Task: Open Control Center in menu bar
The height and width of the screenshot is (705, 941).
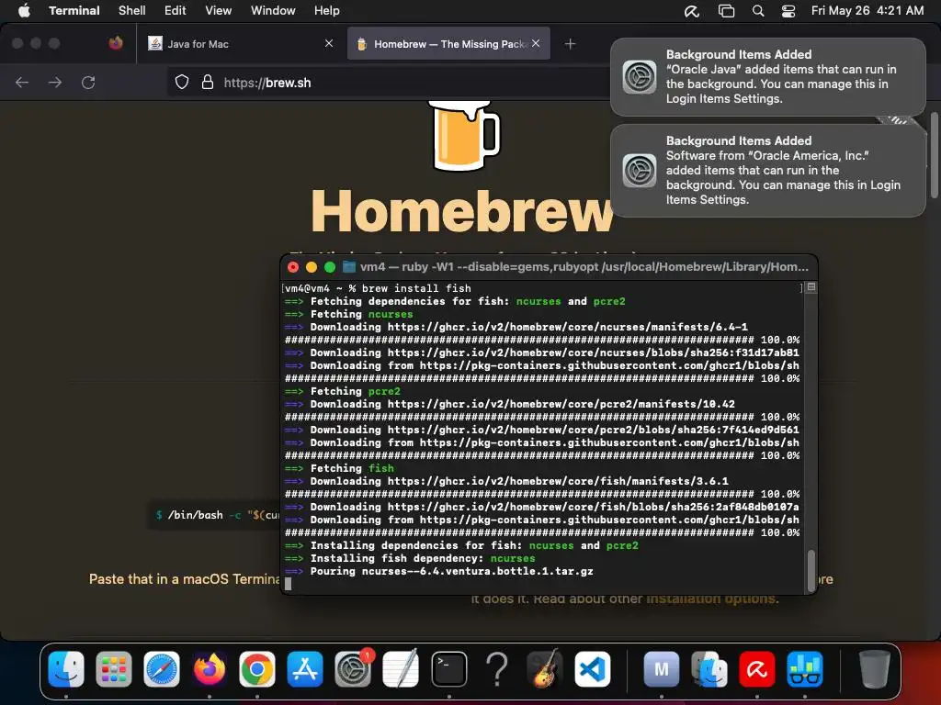Action: (x=788, y=11)
